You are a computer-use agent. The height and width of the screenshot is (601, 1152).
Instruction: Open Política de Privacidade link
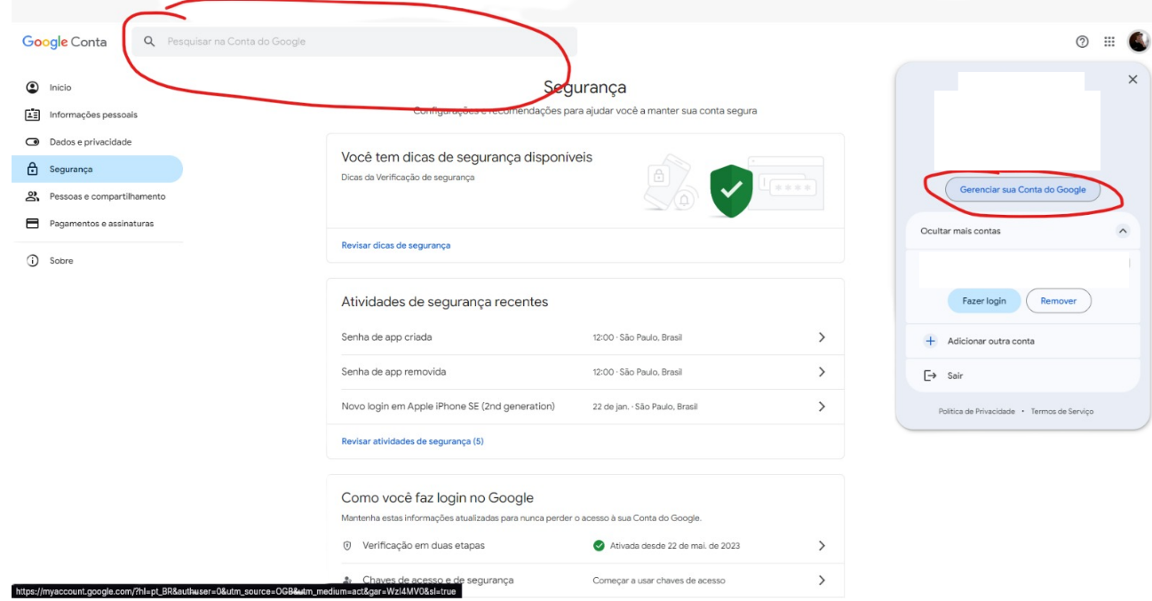pyautogui.click(x=976, y=412)
